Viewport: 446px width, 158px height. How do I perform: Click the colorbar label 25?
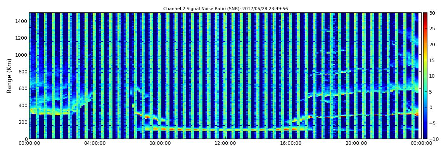point(432,29)
